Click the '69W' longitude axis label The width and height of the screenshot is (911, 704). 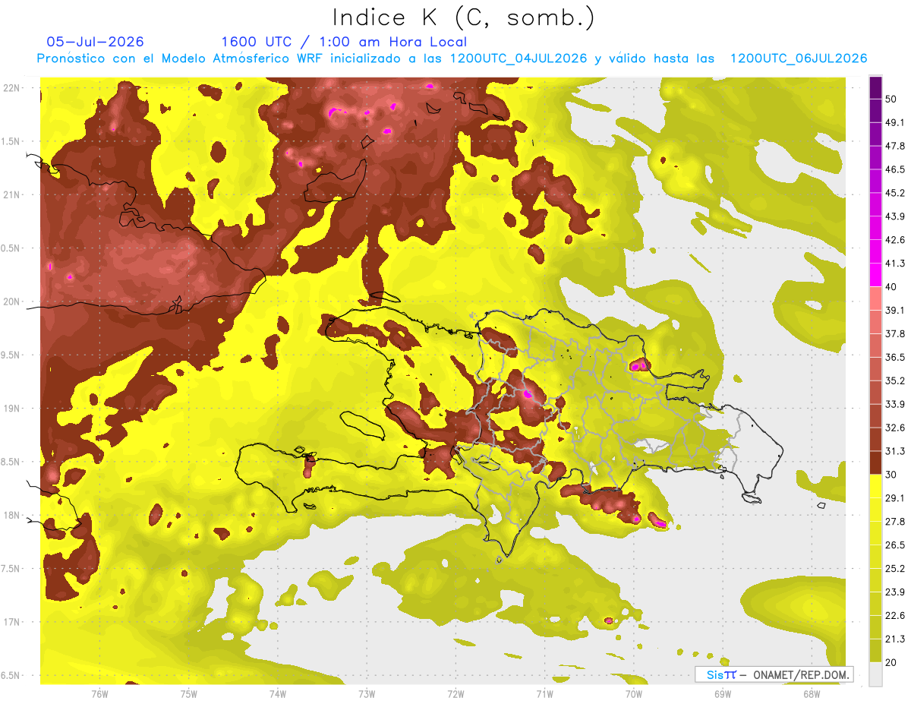pyautogui.click(x=723, y=694)
